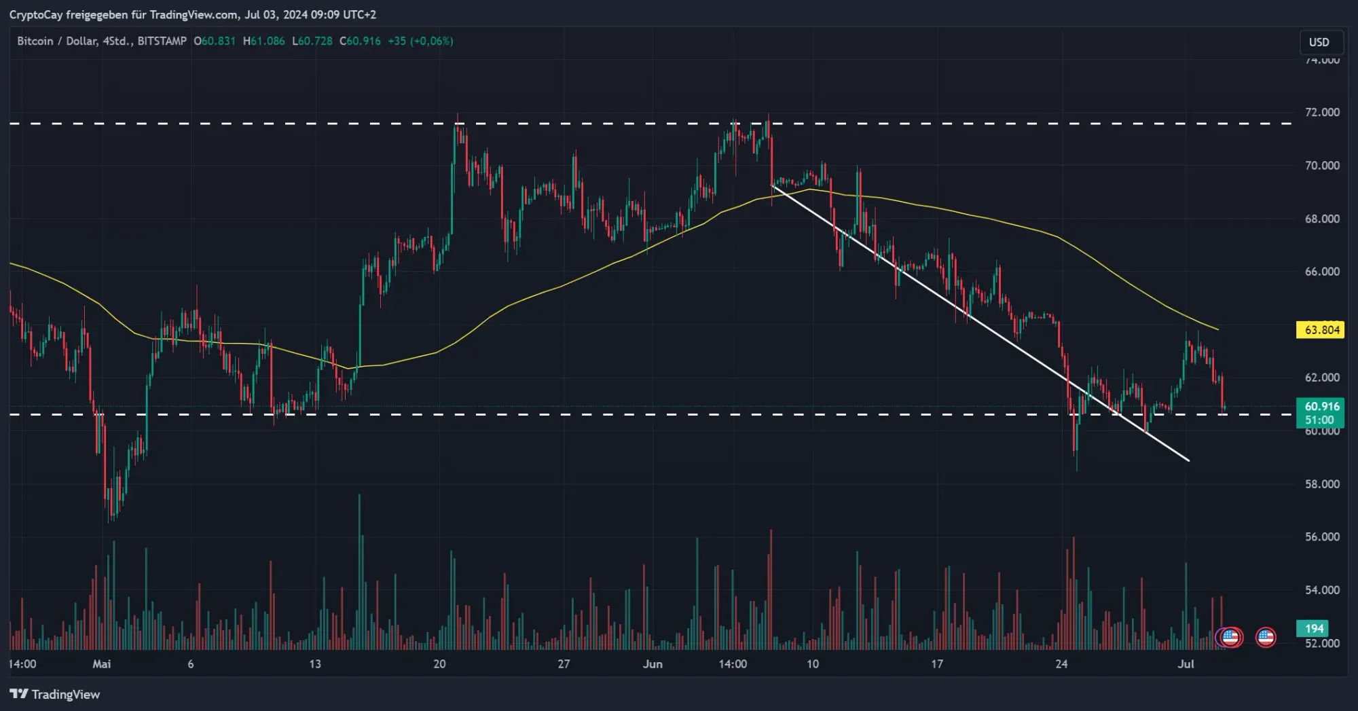Click the 10 date label on time axis
Image resolution: width=1358 pixels, height=711 pixels.
[x=813, y=663]
